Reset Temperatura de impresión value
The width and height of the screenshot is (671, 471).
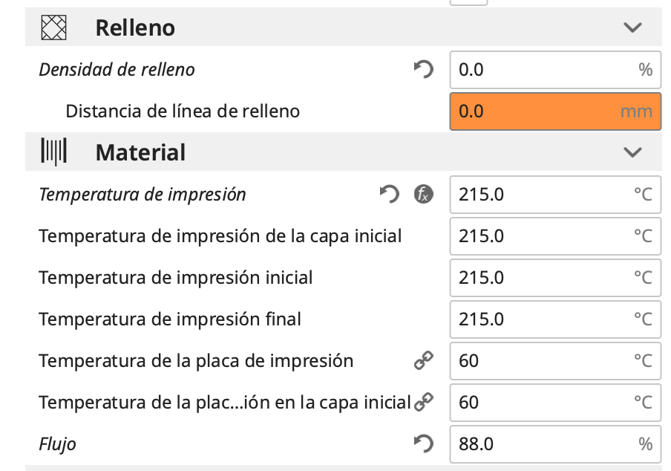[x=389, y=195]
